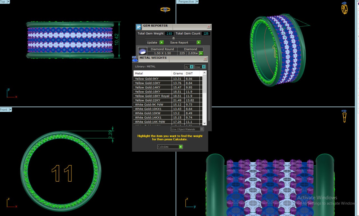The image size is (359, 216).
Task: Close the Metal Weights panel
Action: click(x=205, y=59)
